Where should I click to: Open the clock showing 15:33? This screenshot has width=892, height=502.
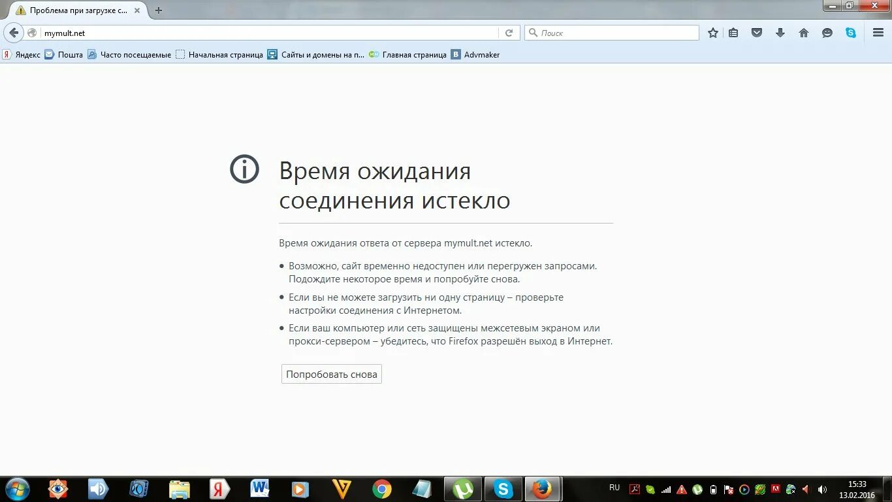pos(857,490)
